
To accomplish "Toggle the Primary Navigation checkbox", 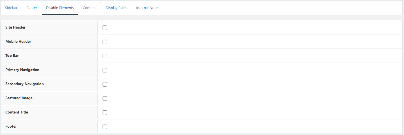I will point(105,70).
